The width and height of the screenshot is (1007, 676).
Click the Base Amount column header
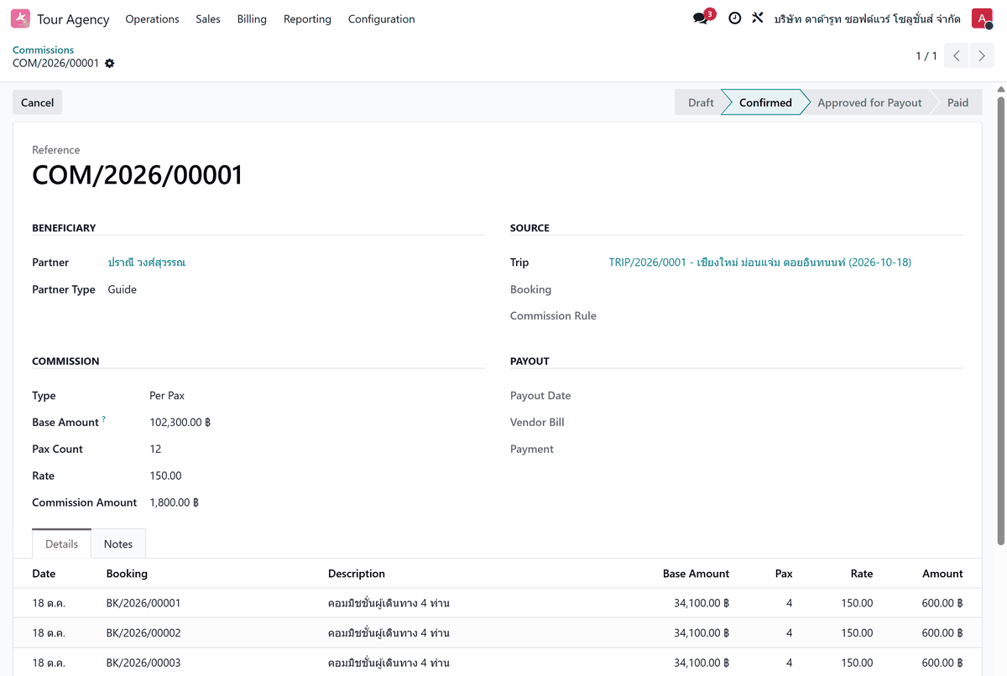pyautogui.click(x=696, y=574)
